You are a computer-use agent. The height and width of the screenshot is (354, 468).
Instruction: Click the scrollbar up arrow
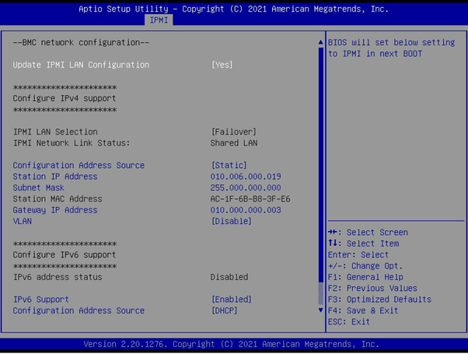[x=320, y=42]
